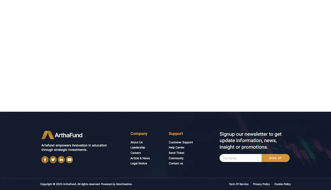This screenshot has width=331, height=190.
Task: Click the SIGN UP button
Action: (x=275, y=158)
